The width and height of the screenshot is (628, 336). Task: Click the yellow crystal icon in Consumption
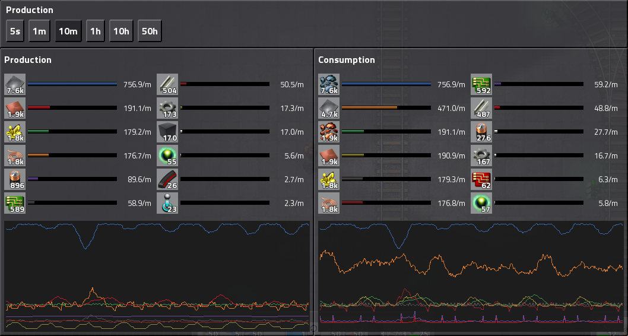[x=329, y=179]
